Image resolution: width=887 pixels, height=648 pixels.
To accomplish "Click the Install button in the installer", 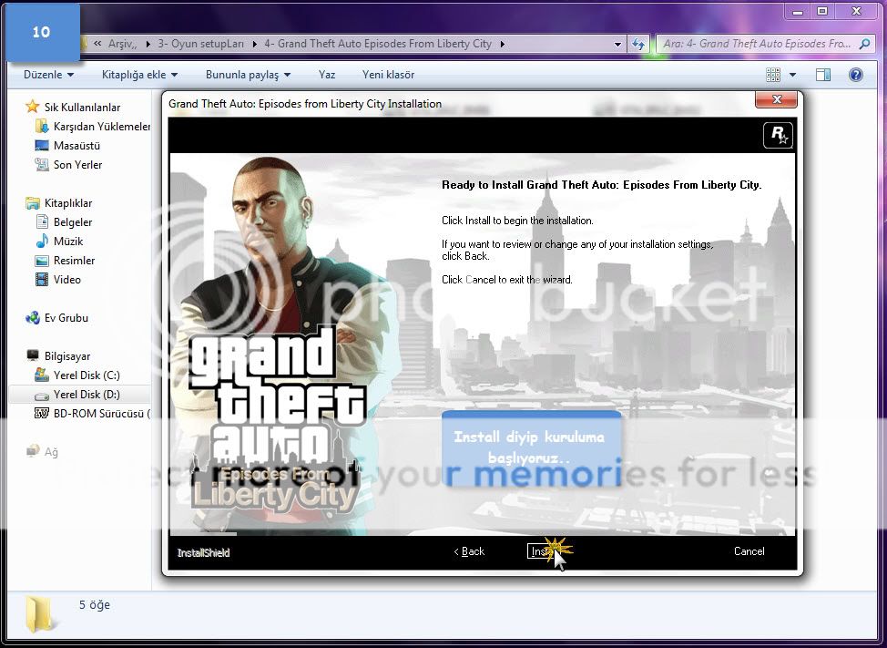I will (x=545, y=551).
